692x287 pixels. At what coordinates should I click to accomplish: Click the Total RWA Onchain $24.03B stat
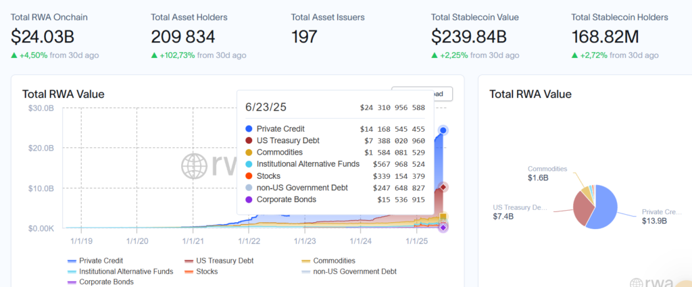point(49,36)
